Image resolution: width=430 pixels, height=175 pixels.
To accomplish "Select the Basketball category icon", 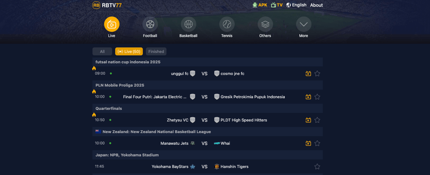I will click(x=189, y=24).
